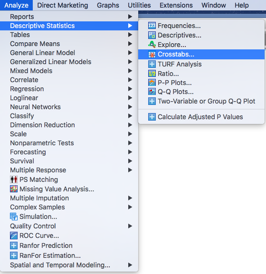Expand the Nonparametric Tests submenu arrow
The width and height of the screenshot is (266, 274).
pos(130,143)
